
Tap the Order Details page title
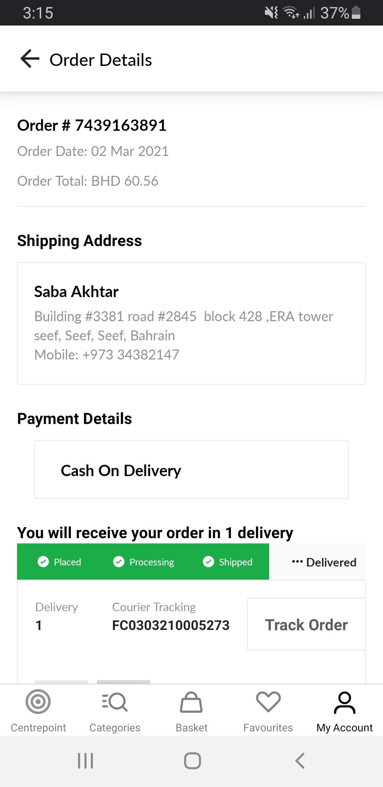click(101, 60)
